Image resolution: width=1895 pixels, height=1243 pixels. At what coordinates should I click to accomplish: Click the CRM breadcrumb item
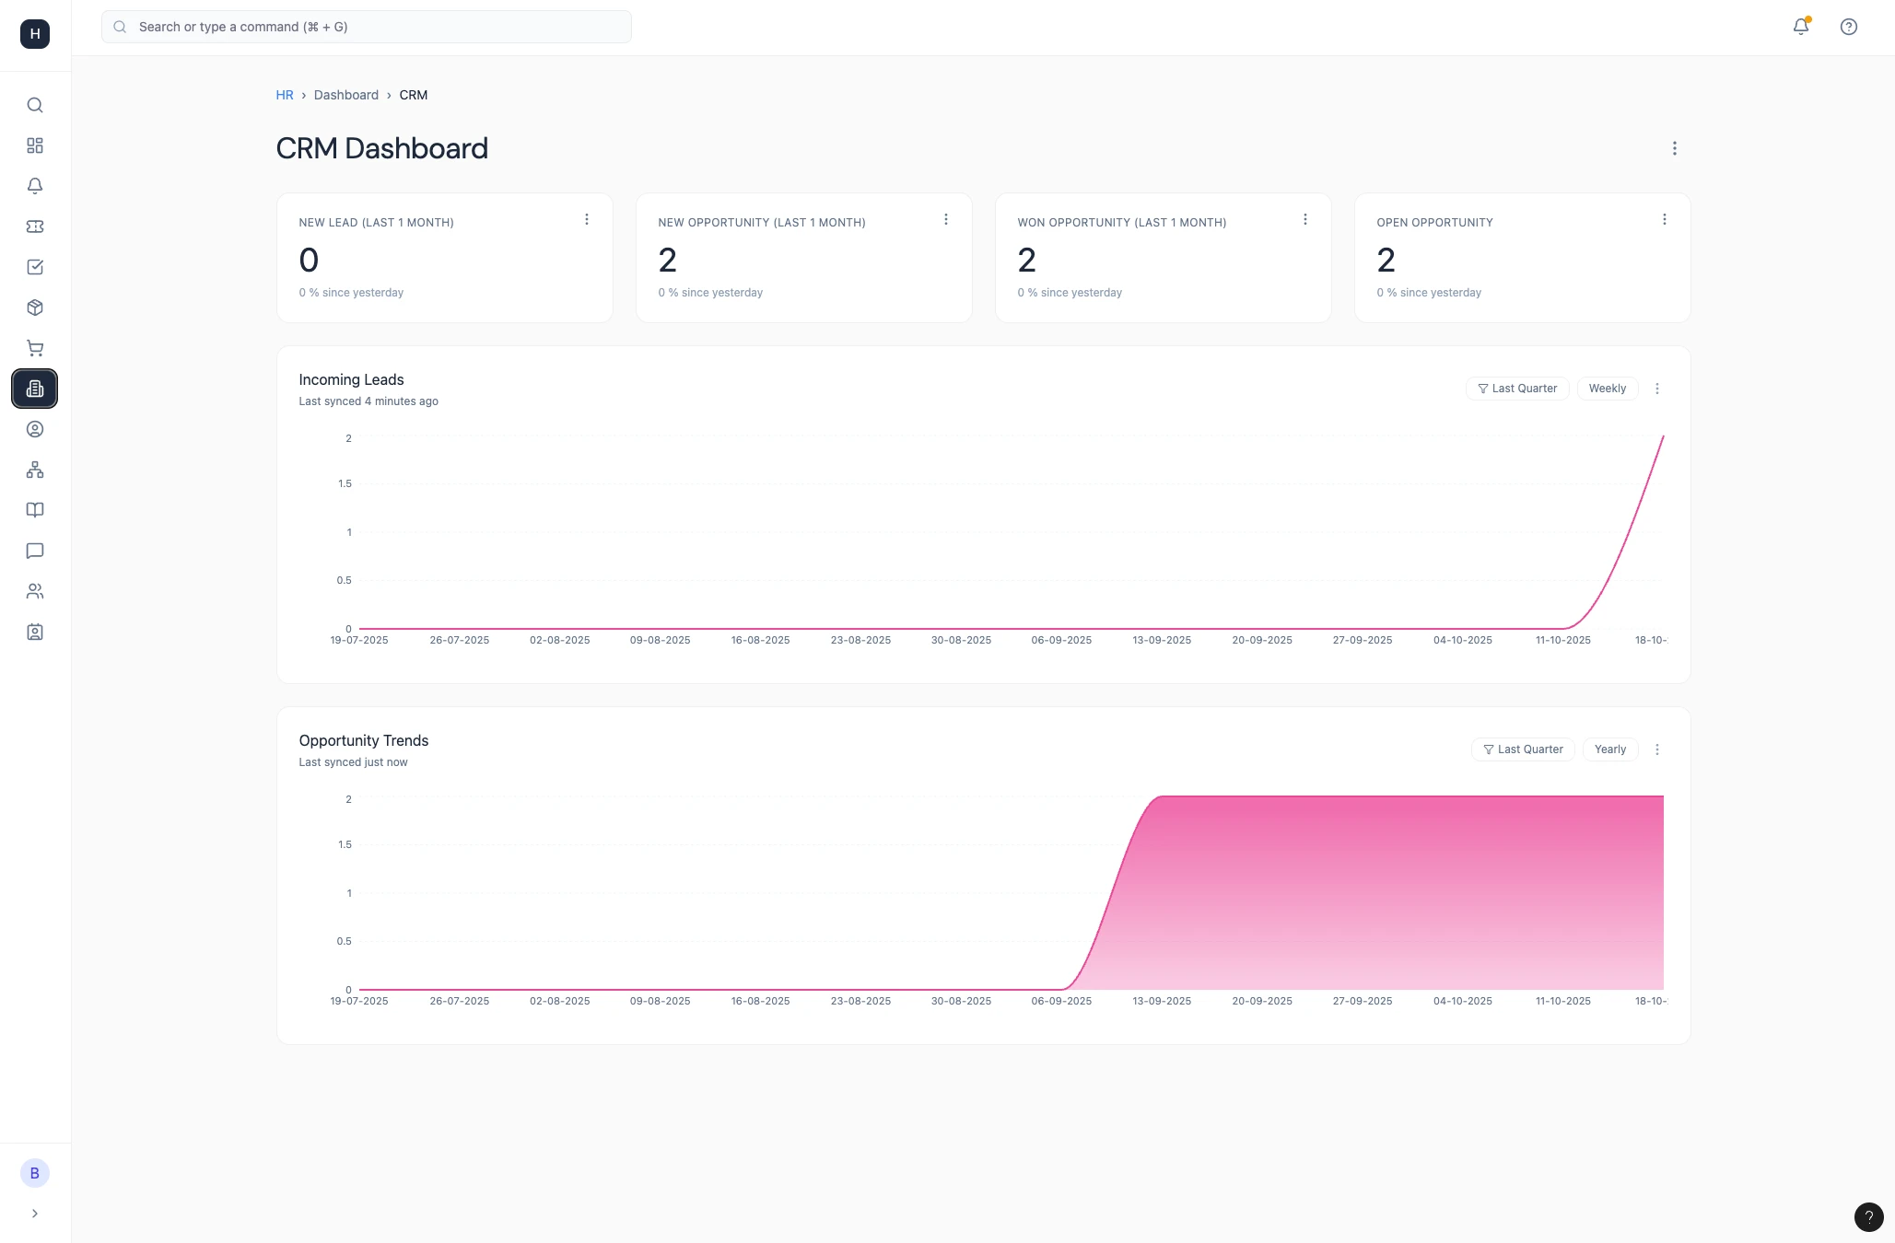click(x=414, y=95)
